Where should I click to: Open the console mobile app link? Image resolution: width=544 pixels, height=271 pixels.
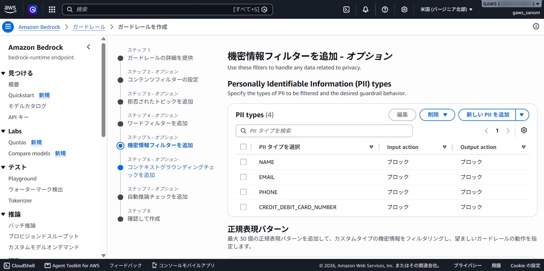point(184,266)
